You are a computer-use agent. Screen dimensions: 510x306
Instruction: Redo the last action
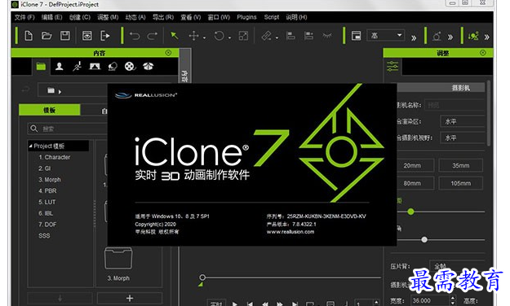(152, 36)
